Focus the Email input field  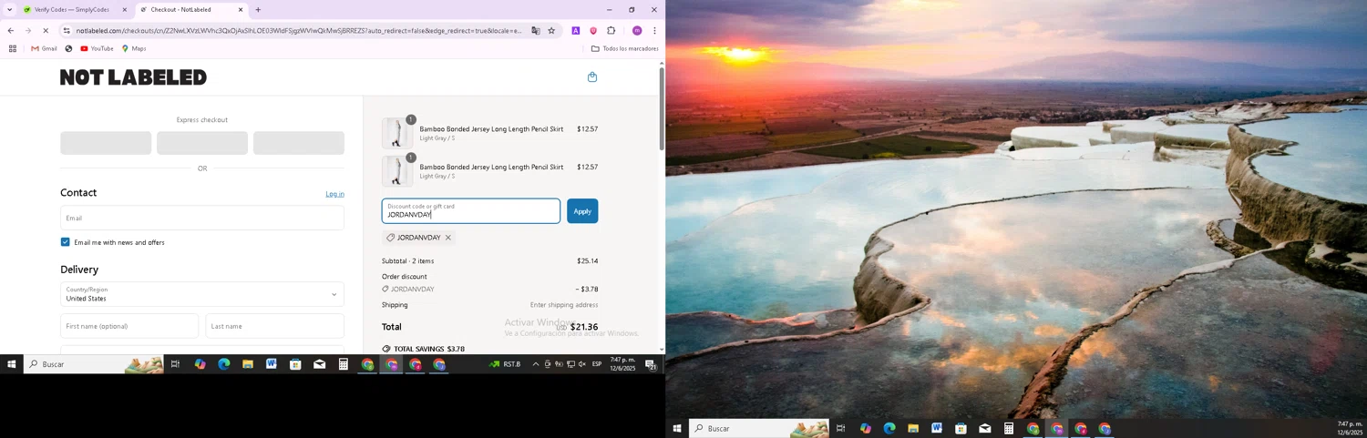pos(202,218)
